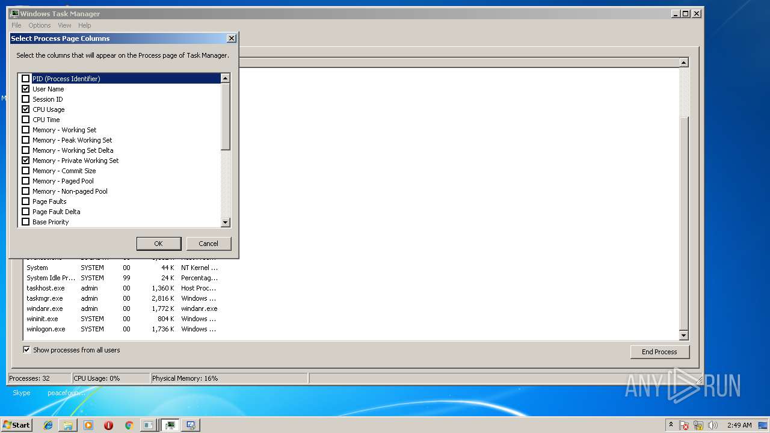Click the taskbar button left of Task Manager
Screen dimensions: 770x433
click(149, 425)
